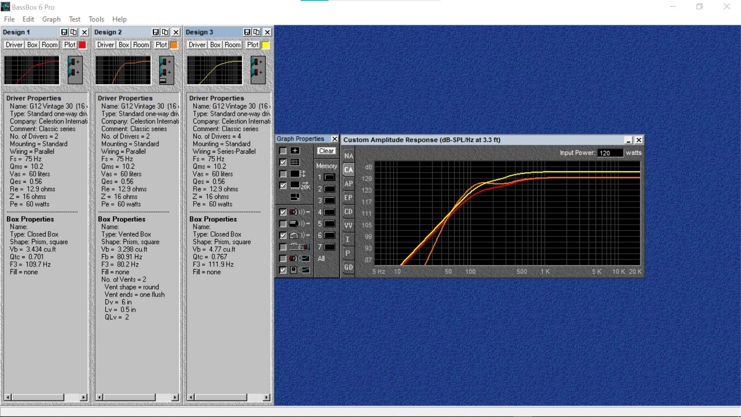Open the VV vent velocity graph tab

349,225
